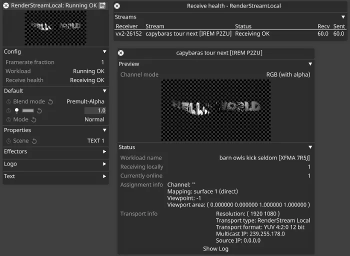This screenshot has height=256, width=350.
Task: Reset the brightness value with its arrow
Action: click(39, 110)
